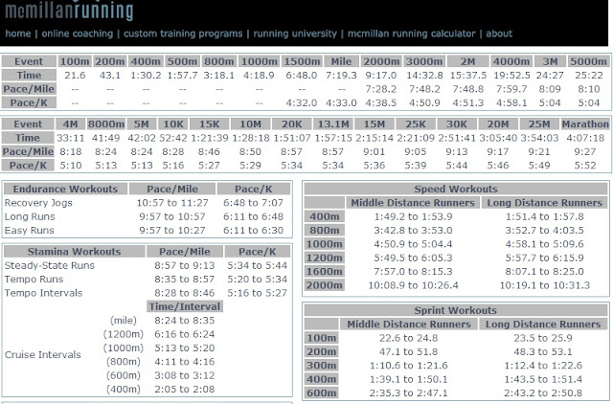This screenshot has width=613, height=404.
Task: Click the 5000m event header
Action: [x=588, y=61]
